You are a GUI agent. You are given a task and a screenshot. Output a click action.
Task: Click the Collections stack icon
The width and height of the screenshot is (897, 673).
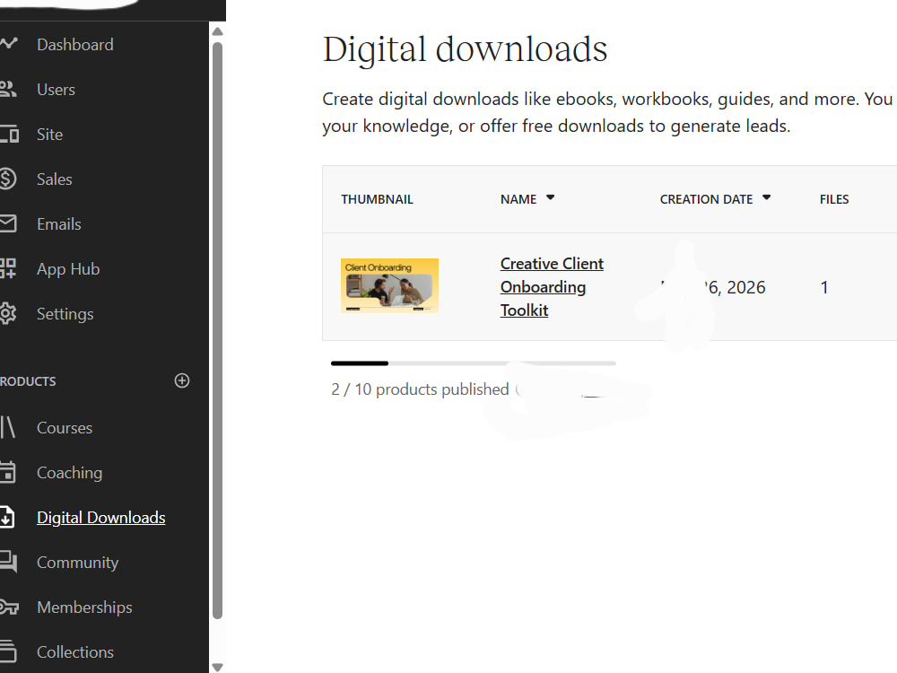[x=9, y=651]
